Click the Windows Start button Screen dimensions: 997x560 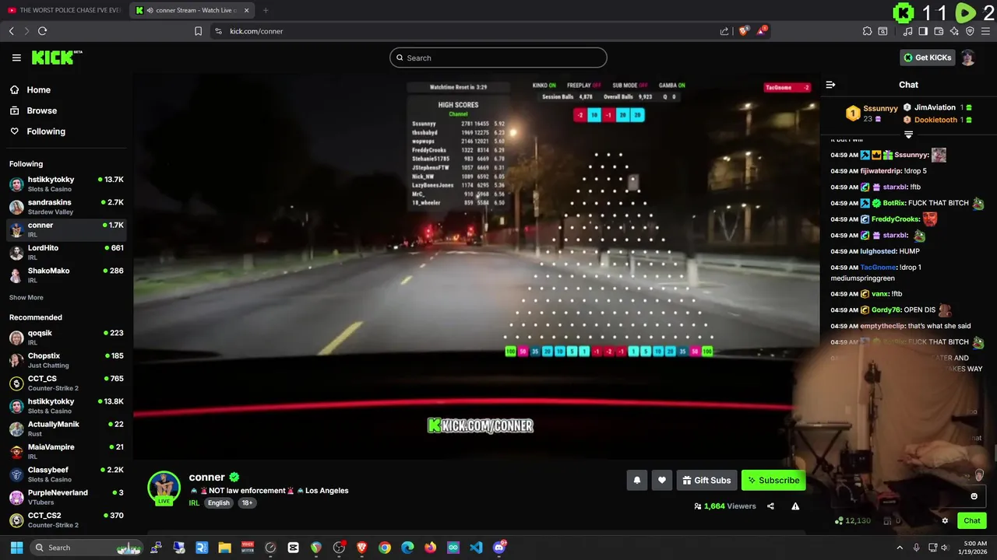click(16, 548)
